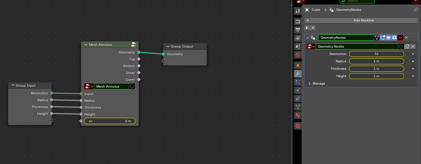Unlink the Geometry Nodes node group
Image resolution: width=421 pixels, height=164 pixels.
click(x=413, y=46)
